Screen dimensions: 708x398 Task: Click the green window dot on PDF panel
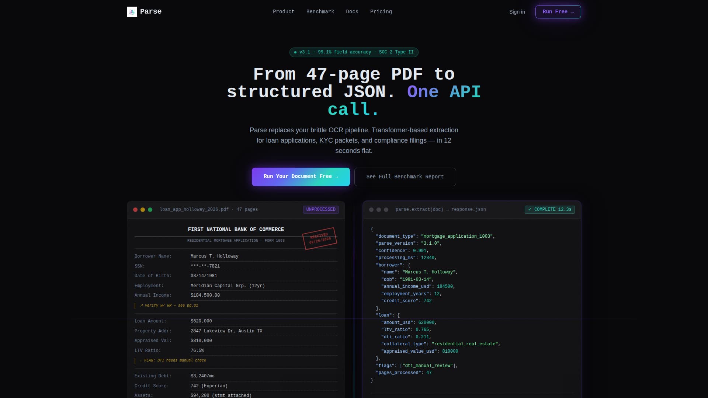[150, 210]
